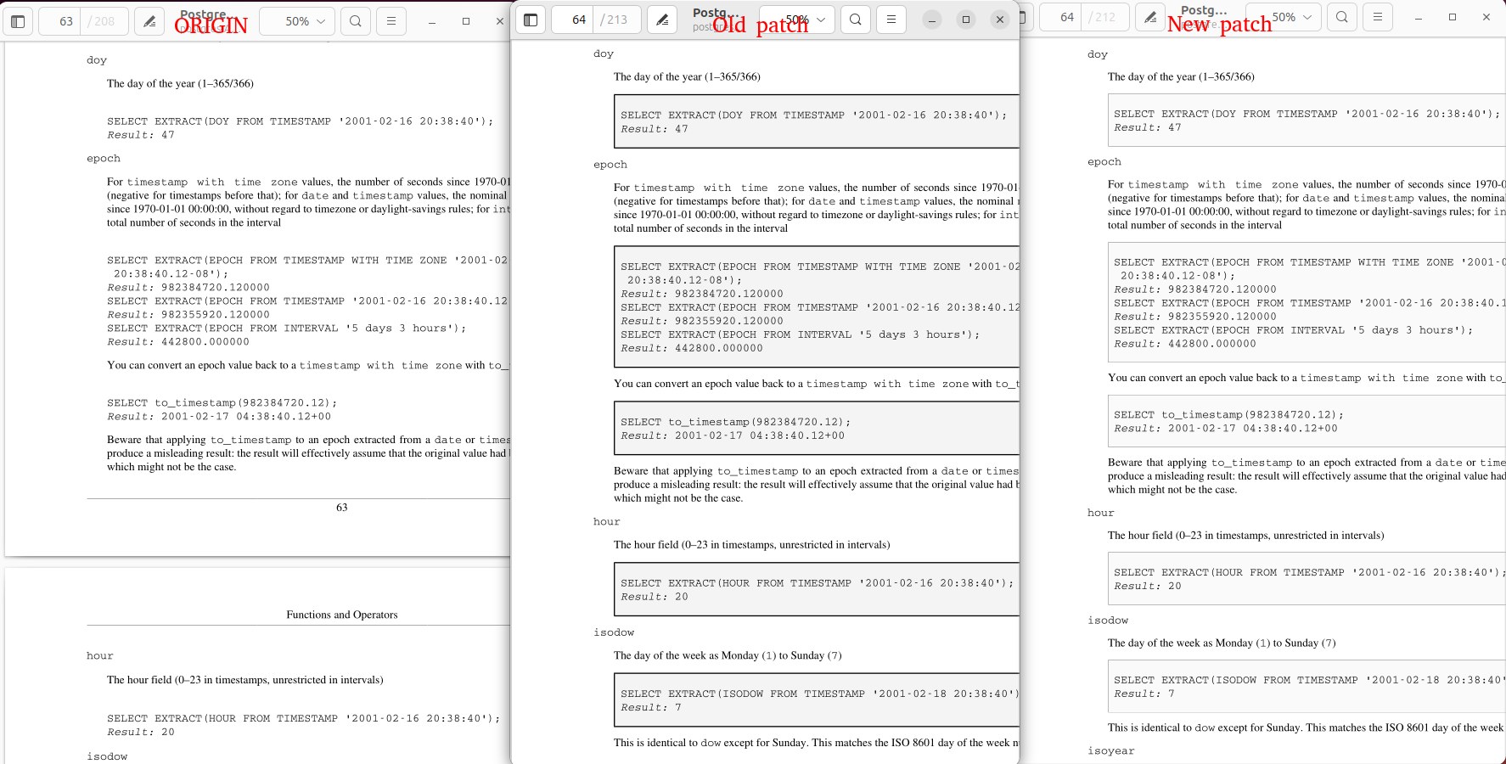Viewport: 1506px width, 764px height.
Task: Show the hamburger menu in New patch window
Action: point(1377,17)
